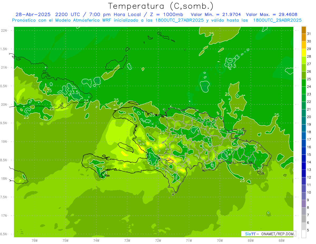
Task: Click the '22N' latitude axis label
Action: point(4,31)
